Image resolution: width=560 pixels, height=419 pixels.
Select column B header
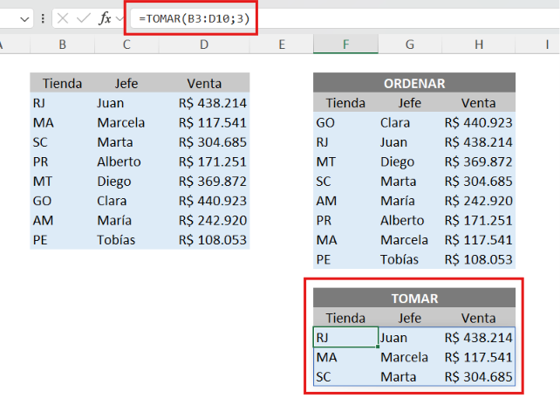click(x=63, y=45)
